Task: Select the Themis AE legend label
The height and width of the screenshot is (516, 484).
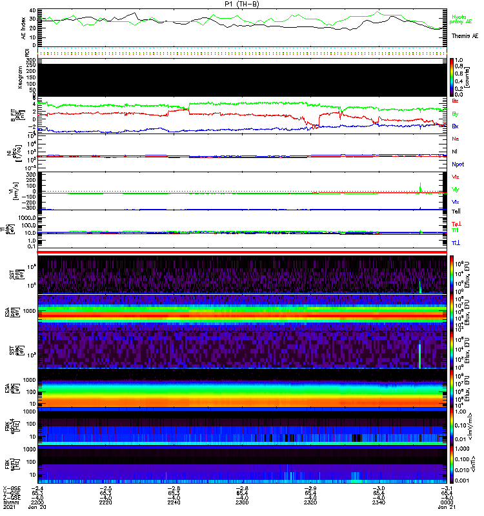Action: [465, 36]
